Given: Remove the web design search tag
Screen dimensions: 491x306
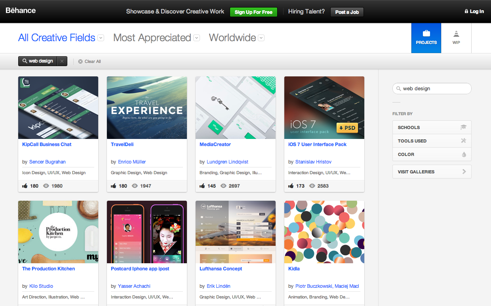Looking at the screenshot, I should [62, 61].
